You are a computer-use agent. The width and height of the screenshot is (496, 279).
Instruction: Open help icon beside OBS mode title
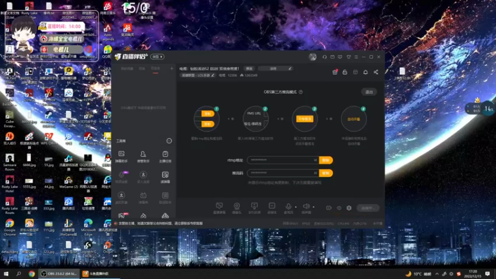(301, 92)
